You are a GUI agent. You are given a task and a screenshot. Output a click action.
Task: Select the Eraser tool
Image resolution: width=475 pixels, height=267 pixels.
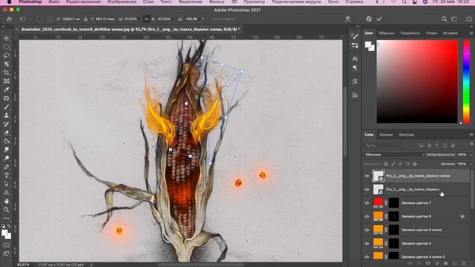(7, 133)
